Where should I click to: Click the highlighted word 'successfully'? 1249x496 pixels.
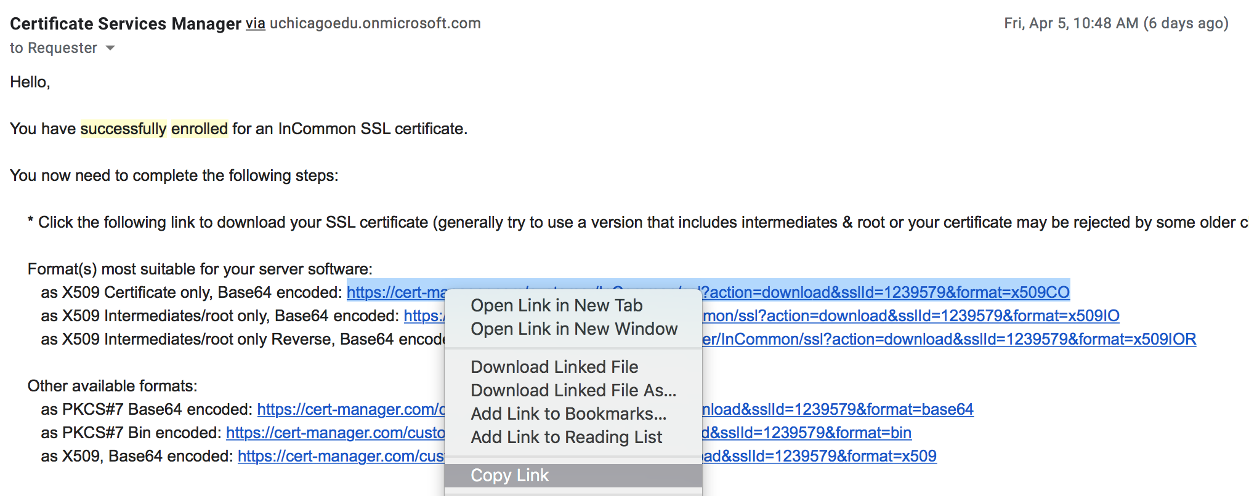click(123, 129)
